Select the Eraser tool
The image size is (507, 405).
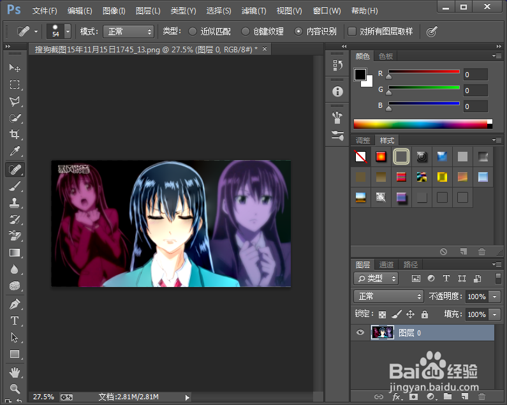(15, 236)
